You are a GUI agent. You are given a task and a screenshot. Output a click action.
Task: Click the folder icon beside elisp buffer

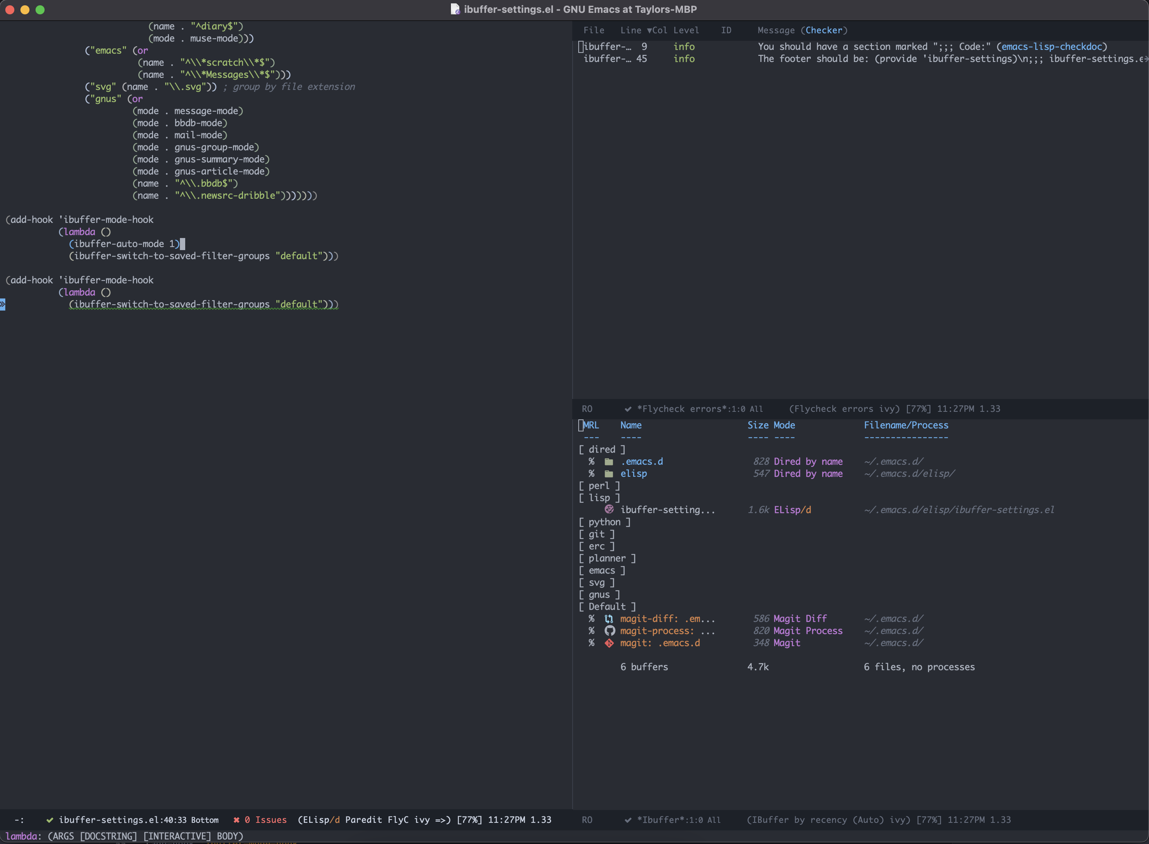click(x=609, y=474)
